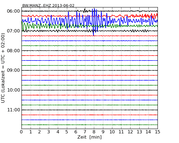
Task: Click the x-axis tick label 6
Action: coord(76,132)
